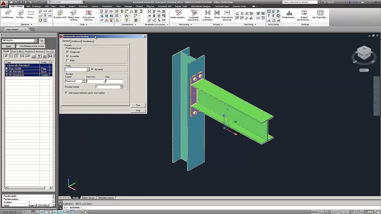This screenshot has width=381, height=214.
Task: Open the ASD - Drawings ribbon tab
Action: point(34,6)
